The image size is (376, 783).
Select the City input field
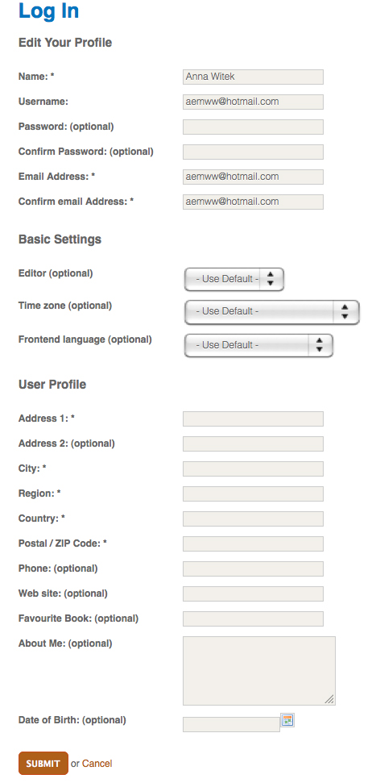(x=253, y=469)
